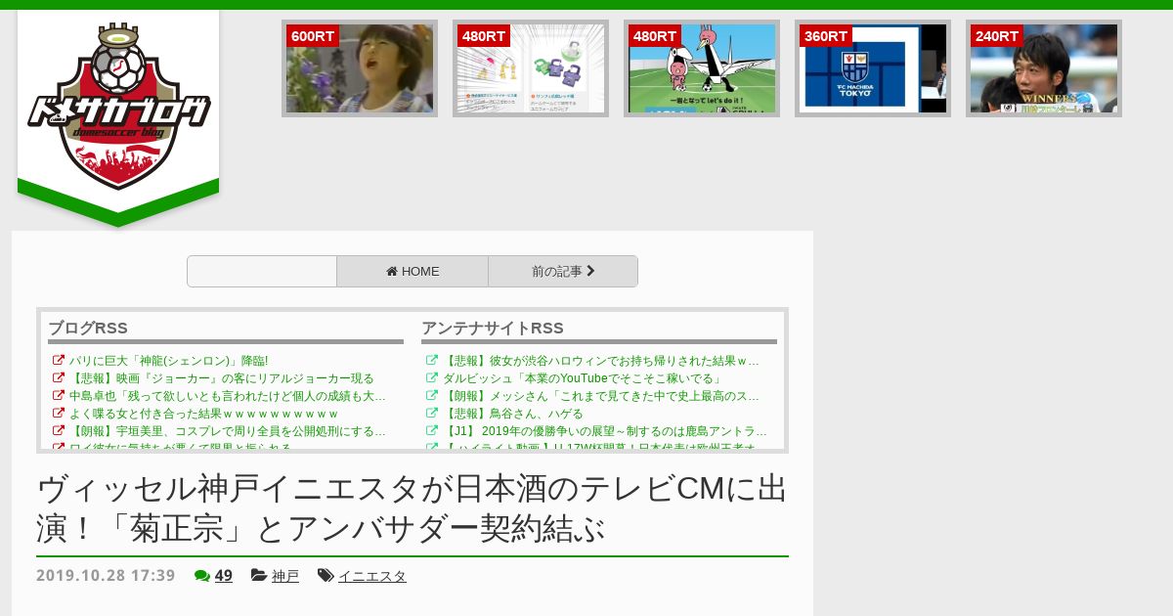Click external-link icon beside 映画『ジョーカー』 entry

click(58, 378)
